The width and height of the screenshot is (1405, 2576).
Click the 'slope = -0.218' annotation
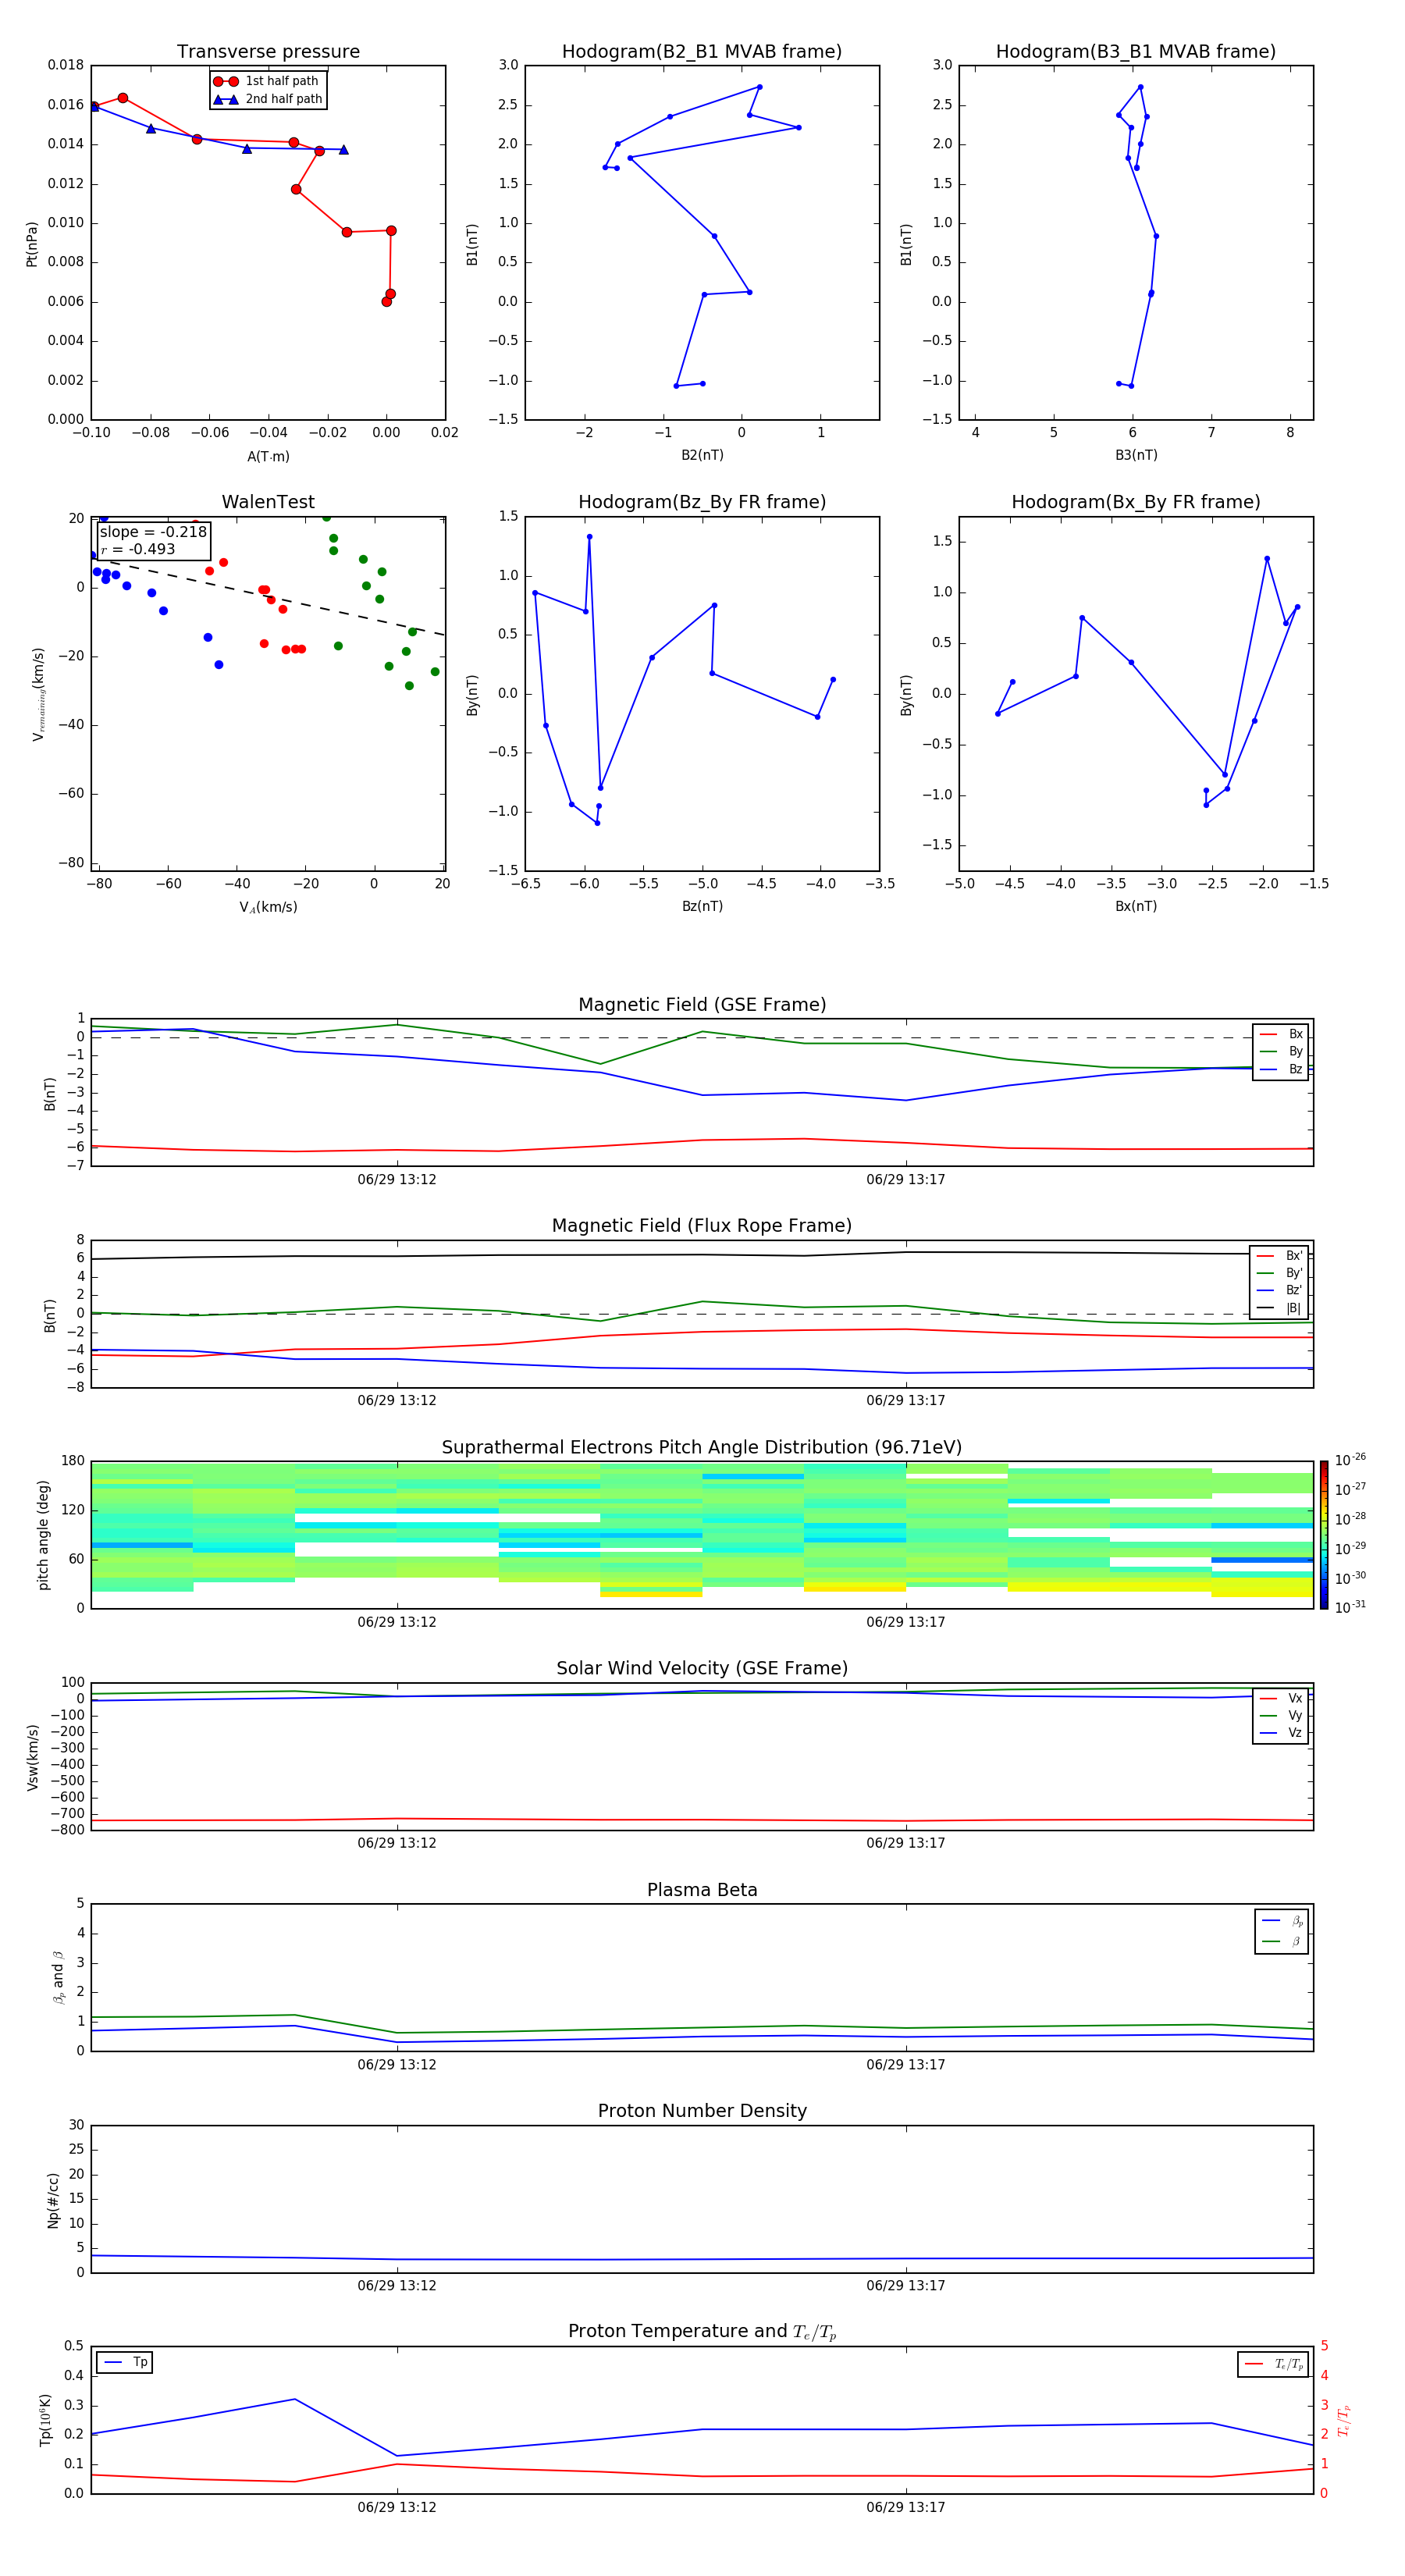tap(153, 532)
